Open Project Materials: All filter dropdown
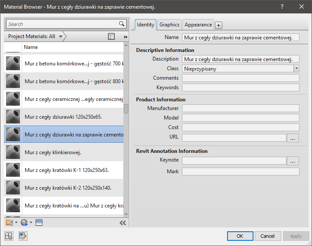312x246 pixels. point(61,36)
